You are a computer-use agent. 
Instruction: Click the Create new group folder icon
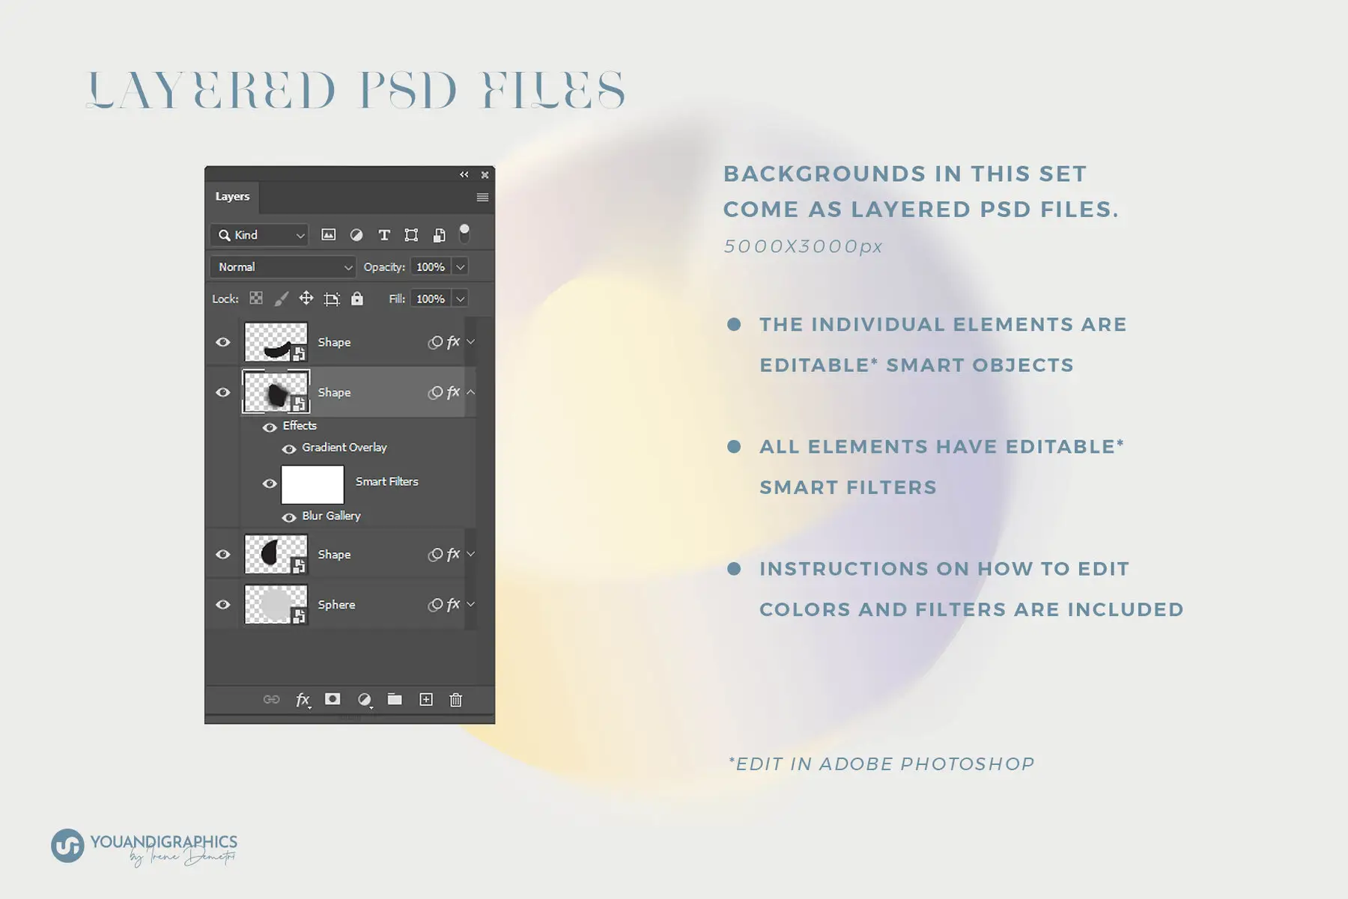click(395, 699)
